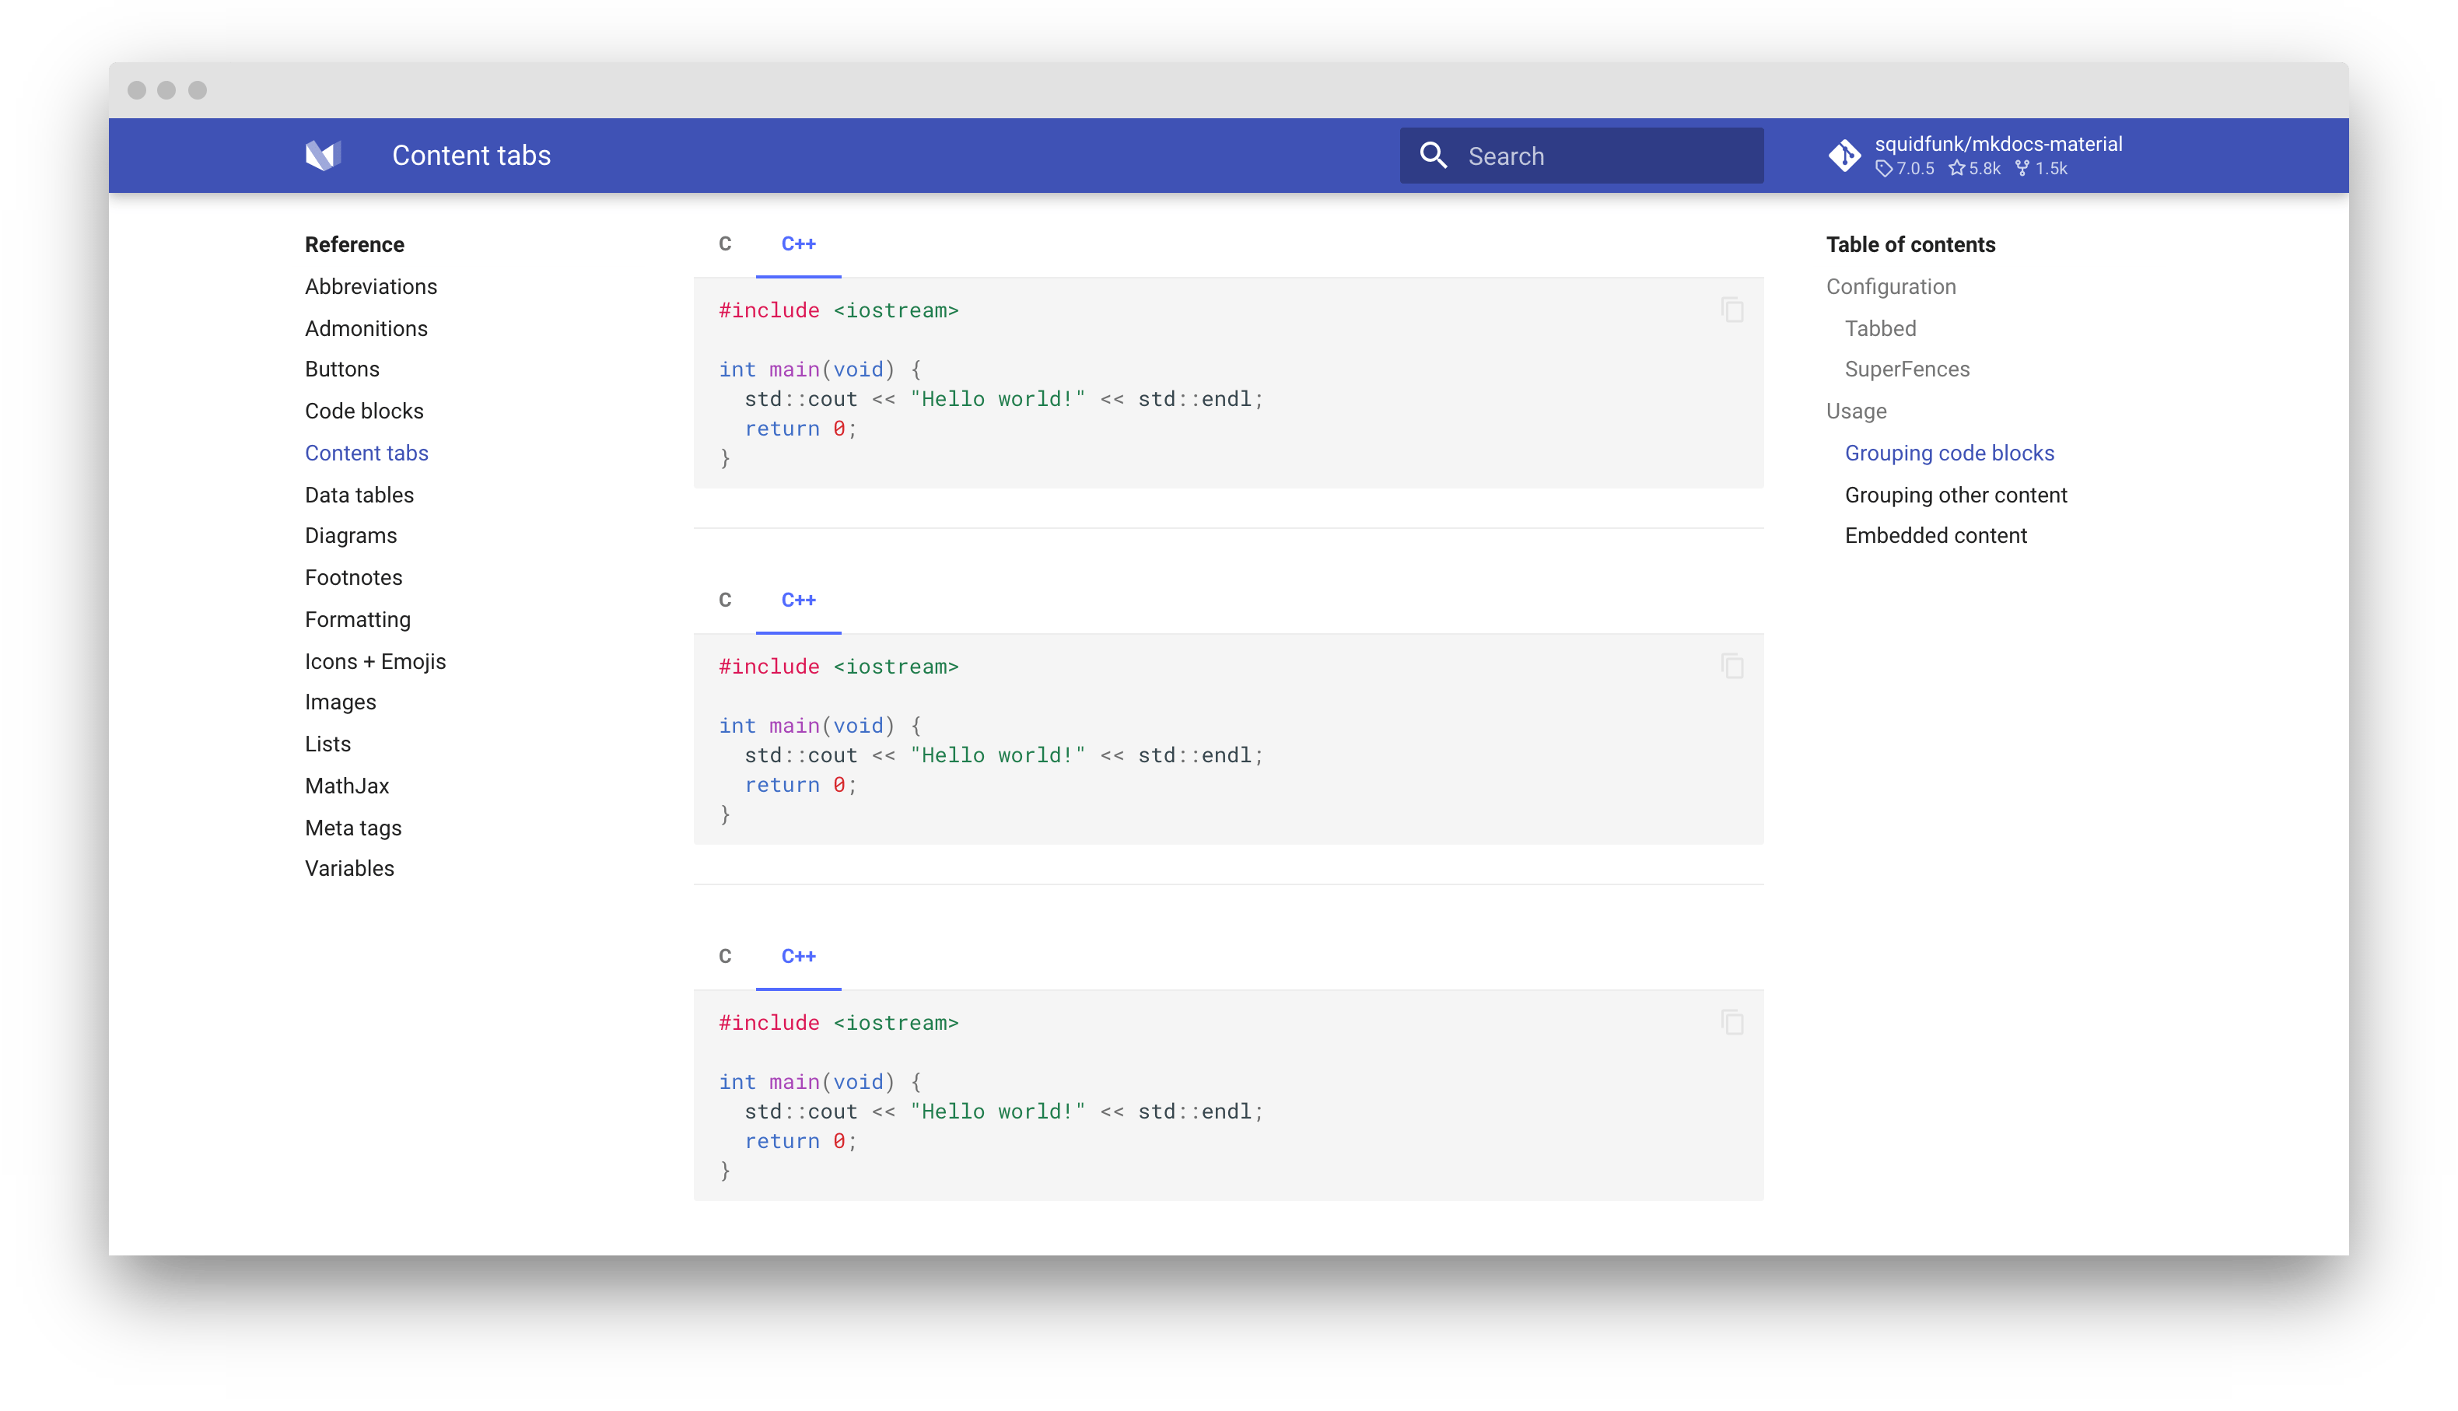
Task: Open the Icons + Emojis page
Action: 375,660
